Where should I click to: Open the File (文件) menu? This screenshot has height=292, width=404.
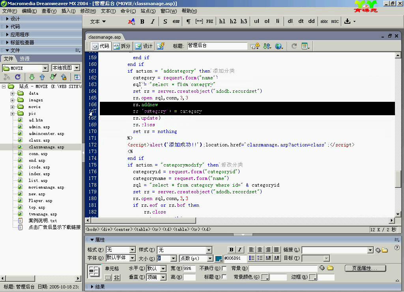coord(10,11)
